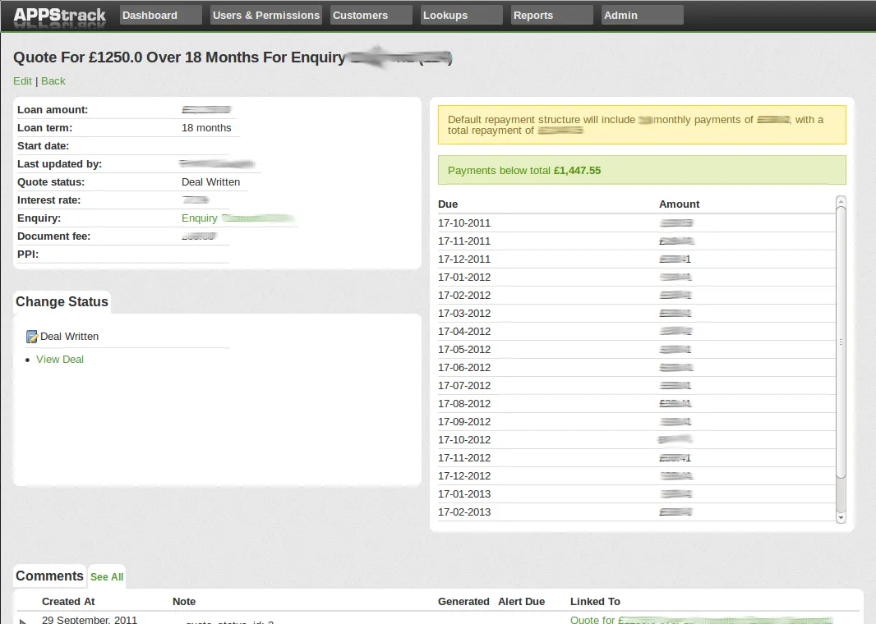Click the Created At column header
Screen dimensions: 876x624
(68, 602)
